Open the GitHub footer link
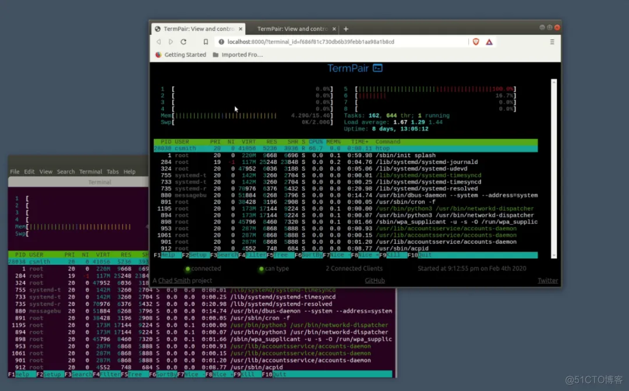The width and height of the screenshot is (629, 391). tap(374, 280)
